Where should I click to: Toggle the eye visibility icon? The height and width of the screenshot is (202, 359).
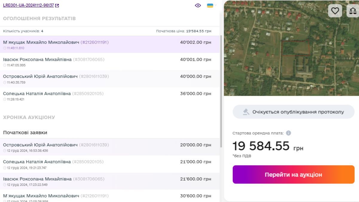(198, 5)
